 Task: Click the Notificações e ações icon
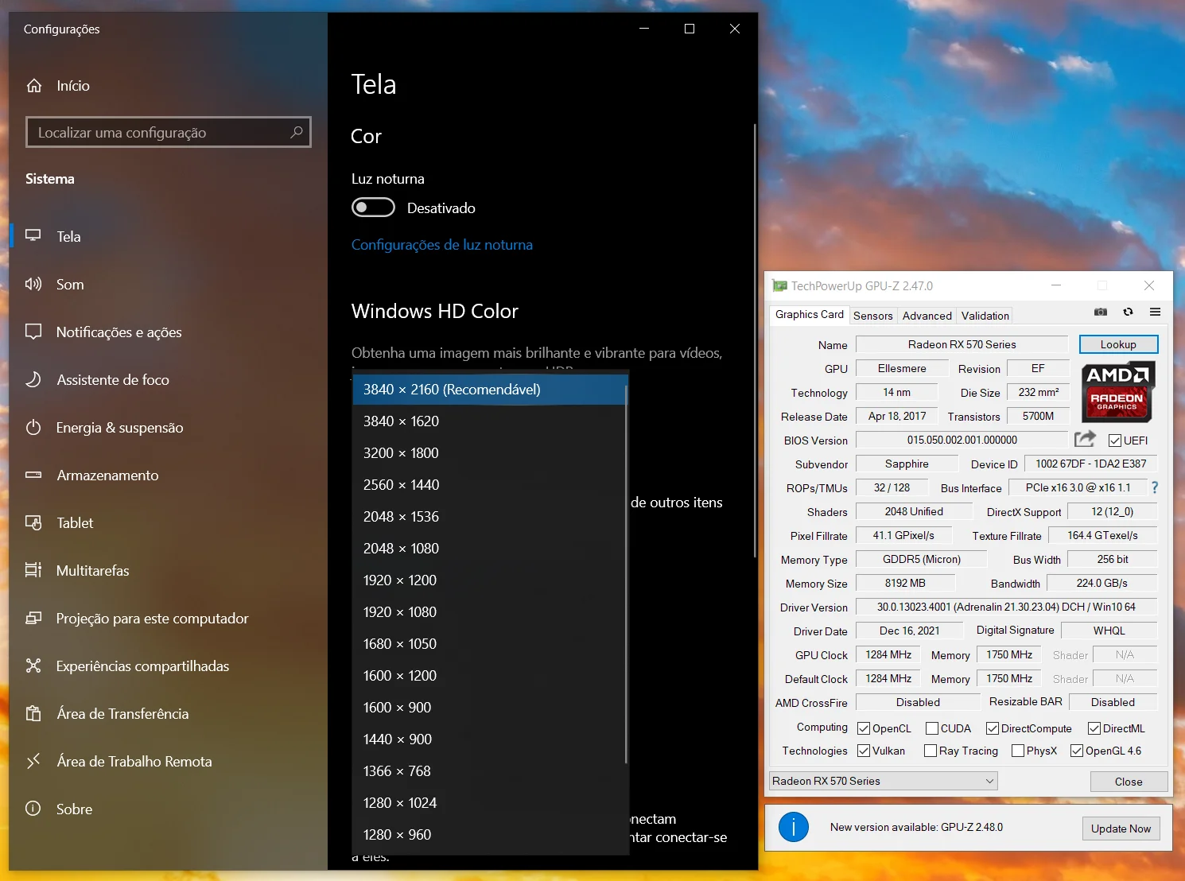point(33,332)
